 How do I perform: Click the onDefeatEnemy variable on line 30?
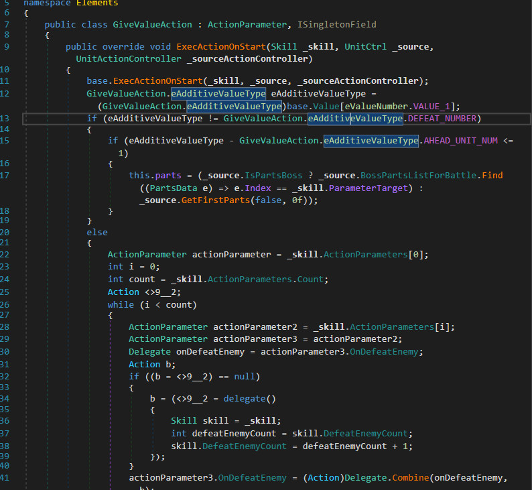point(210,352)
